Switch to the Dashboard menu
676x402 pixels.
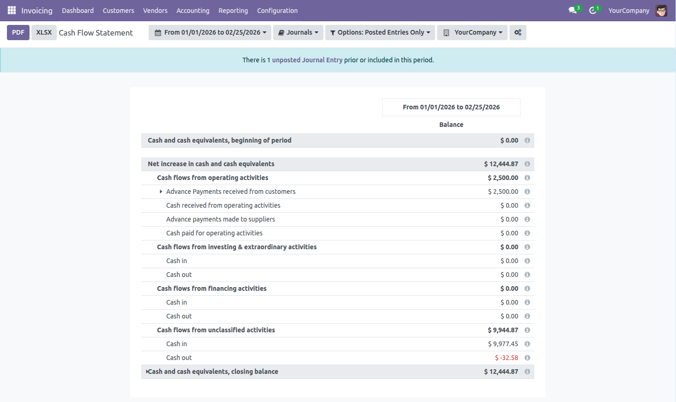point(78,10)
